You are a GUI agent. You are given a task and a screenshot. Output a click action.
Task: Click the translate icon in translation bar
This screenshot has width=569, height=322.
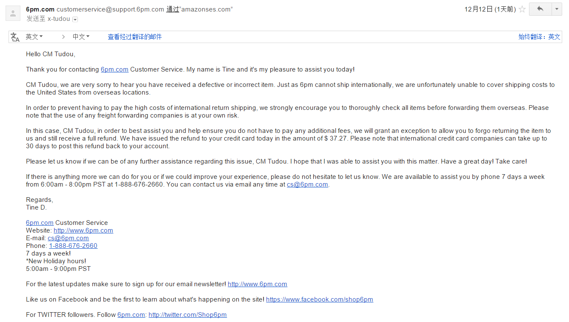click(15, 37)
